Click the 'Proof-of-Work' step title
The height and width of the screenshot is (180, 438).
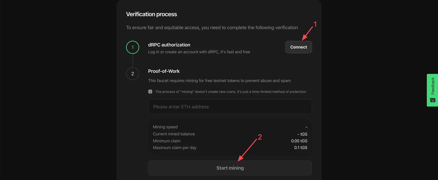tap(164, 71)
